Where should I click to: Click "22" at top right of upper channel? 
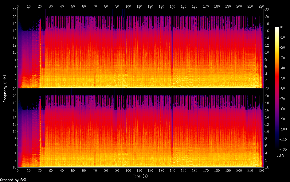[x=267, y=10]
